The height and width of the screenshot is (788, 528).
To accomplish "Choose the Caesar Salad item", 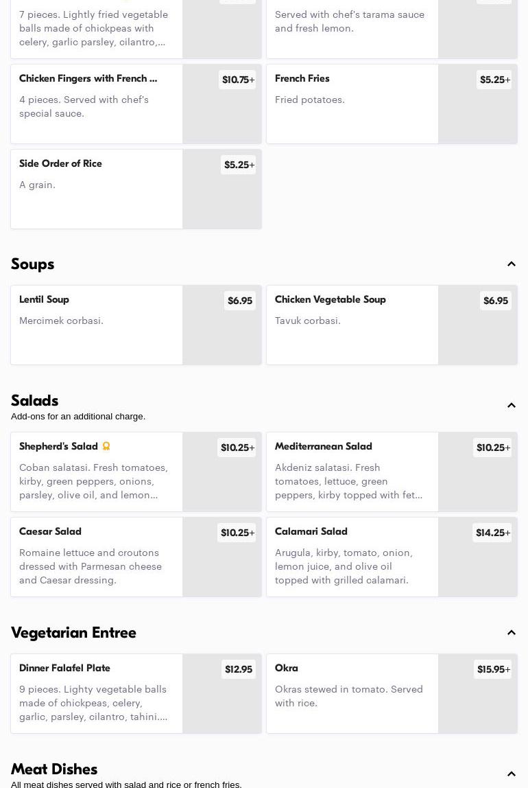I will pos(136,557).
